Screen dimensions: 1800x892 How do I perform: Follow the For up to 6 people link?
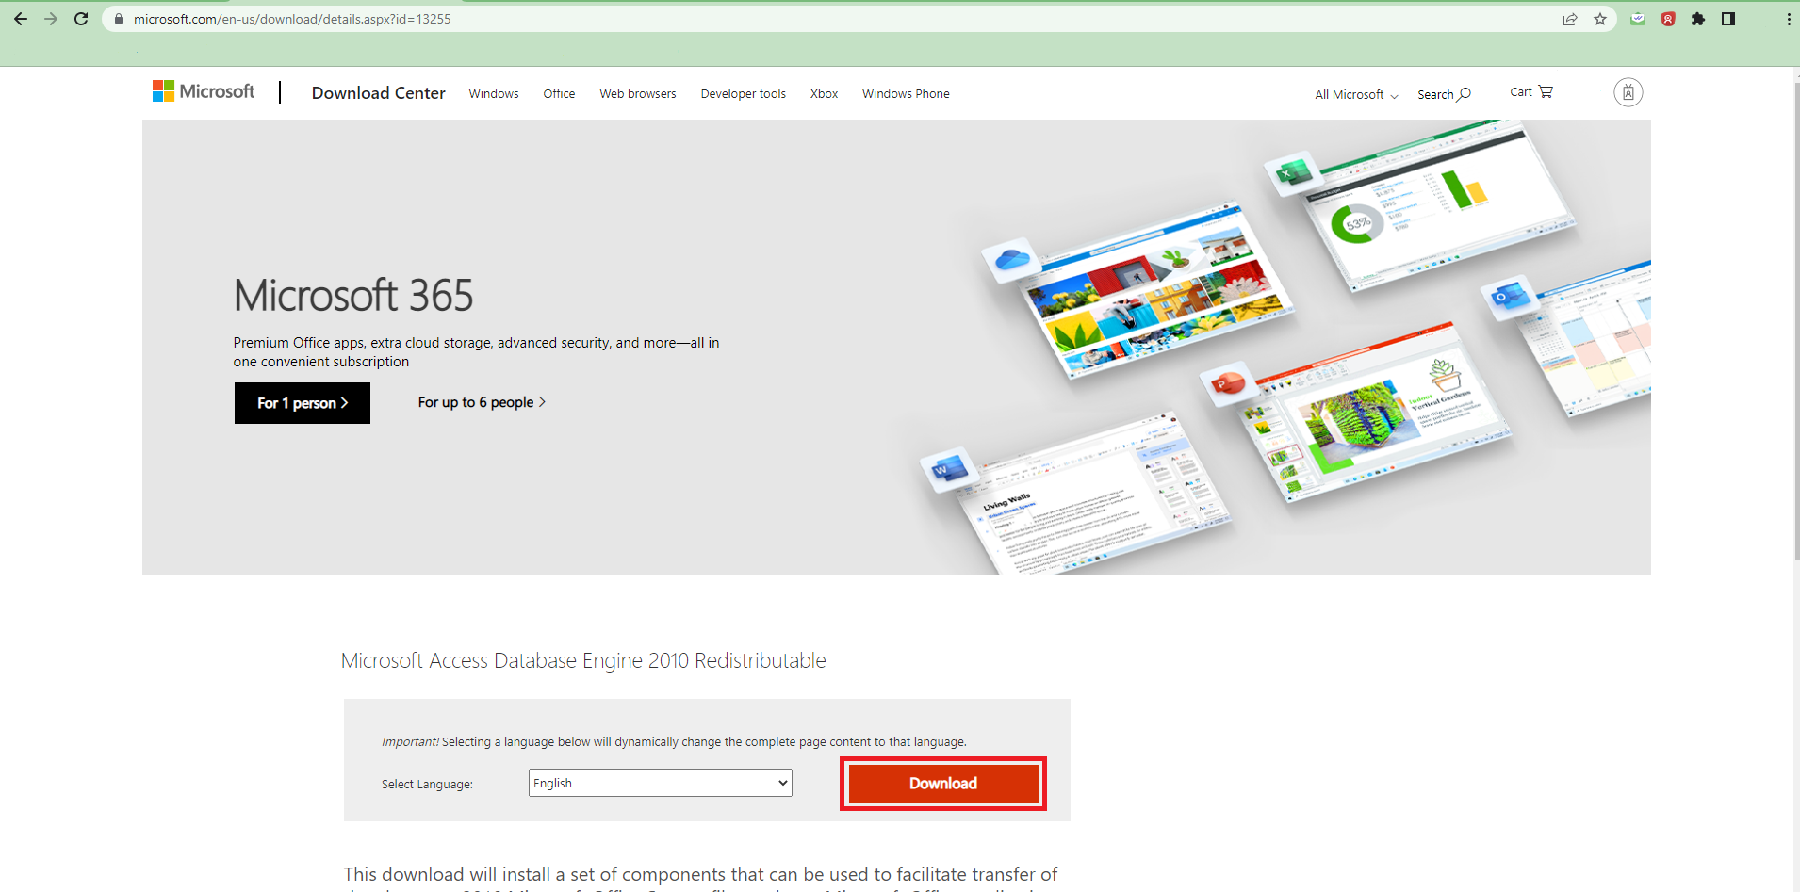[482, 402]
